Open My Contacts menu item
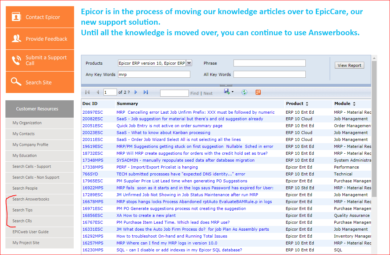The height and width of the screenshot is (255, 390). 40,134
